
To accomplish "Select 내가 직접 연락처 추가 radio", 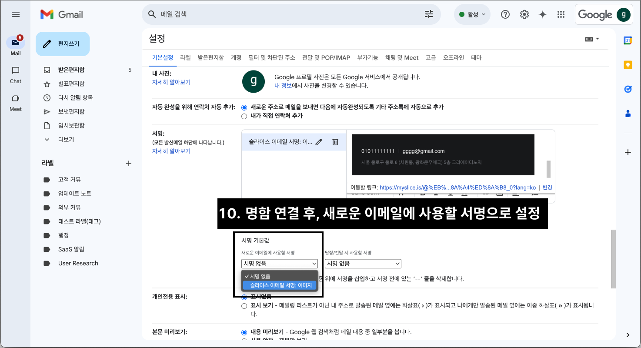I will point(244,116).
